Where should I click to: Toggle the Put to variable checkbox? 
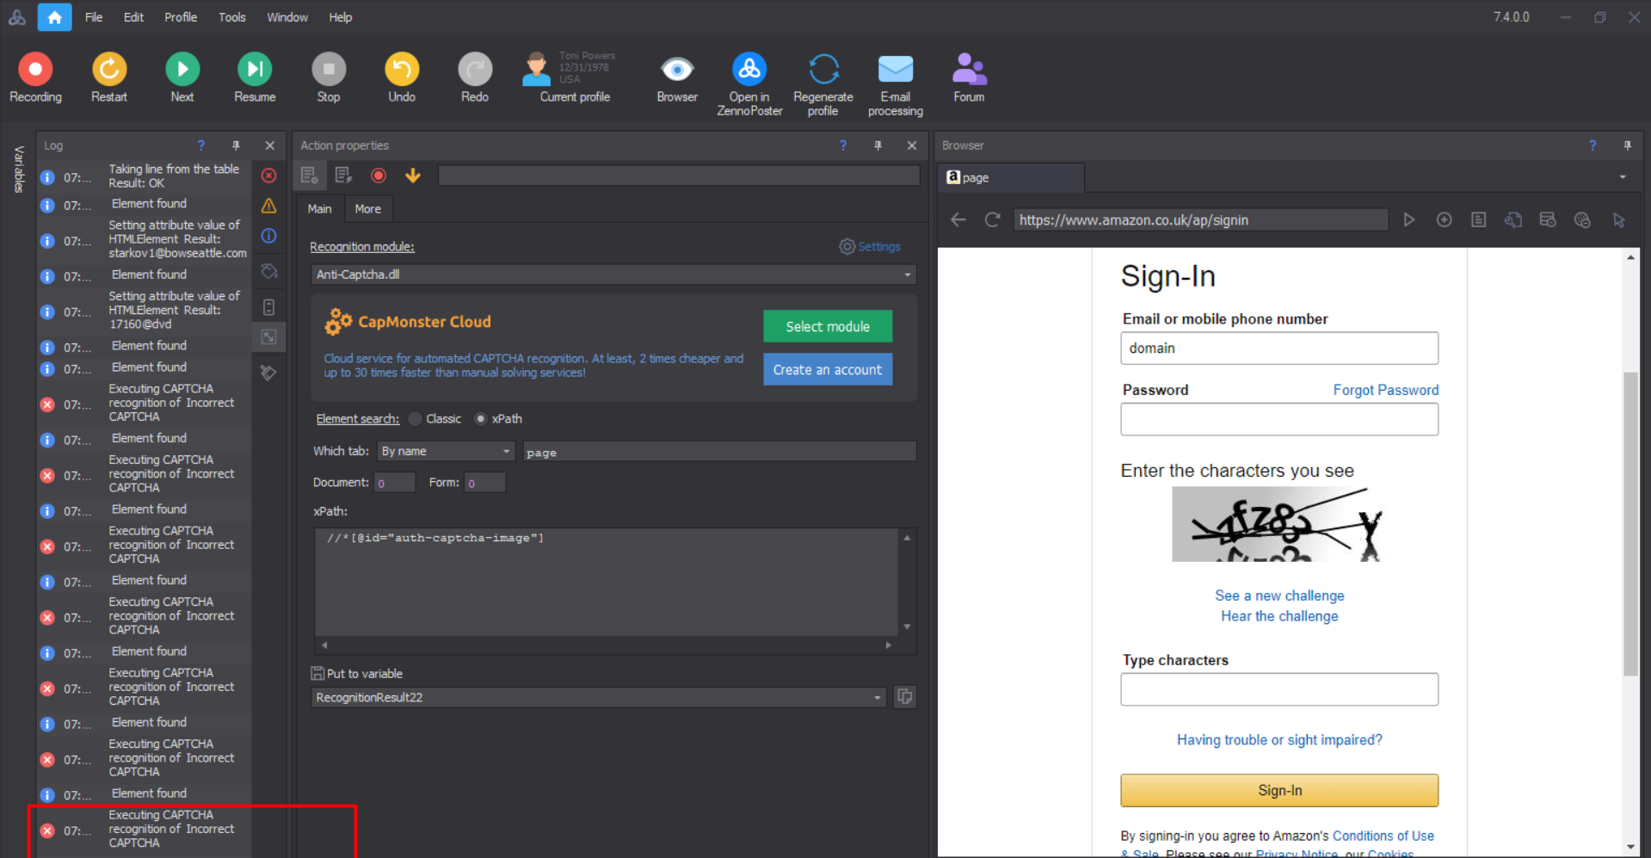pyautogui.click(x=317, y=674)
